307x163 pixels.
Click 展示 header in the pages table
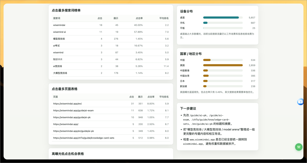pyautogui.click(x=140, y=97)
